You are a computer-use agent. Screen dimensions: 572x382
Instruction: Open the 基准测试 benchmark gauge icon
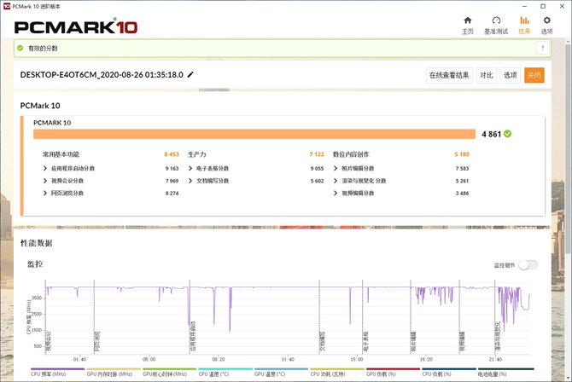496,20
